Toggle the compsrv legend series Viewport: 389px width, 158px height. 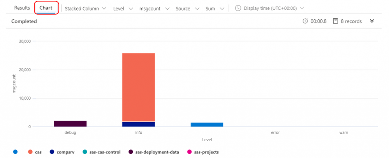(62, 152)
